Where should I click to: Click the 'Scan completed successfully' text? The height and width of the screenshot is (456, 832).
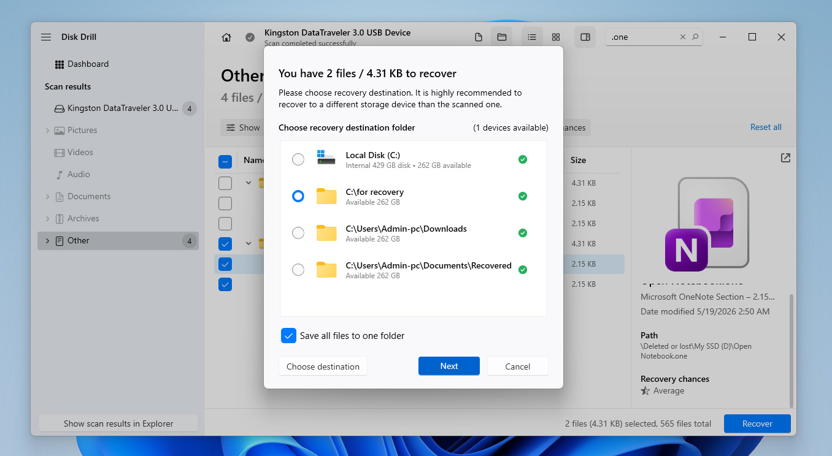[310, 44]
